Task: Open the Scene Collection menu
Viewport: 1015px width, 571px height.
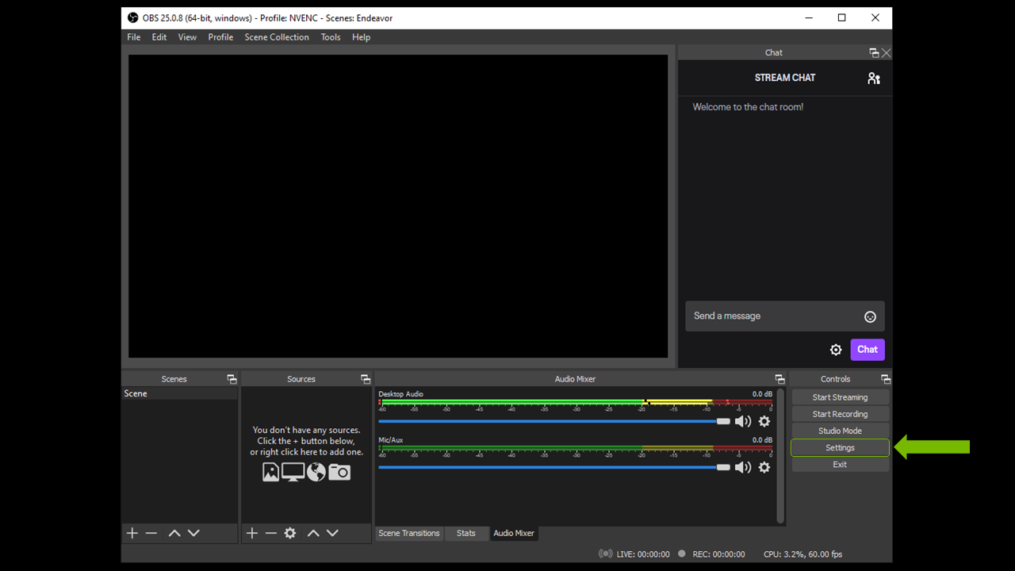Action: click(277, 37)
